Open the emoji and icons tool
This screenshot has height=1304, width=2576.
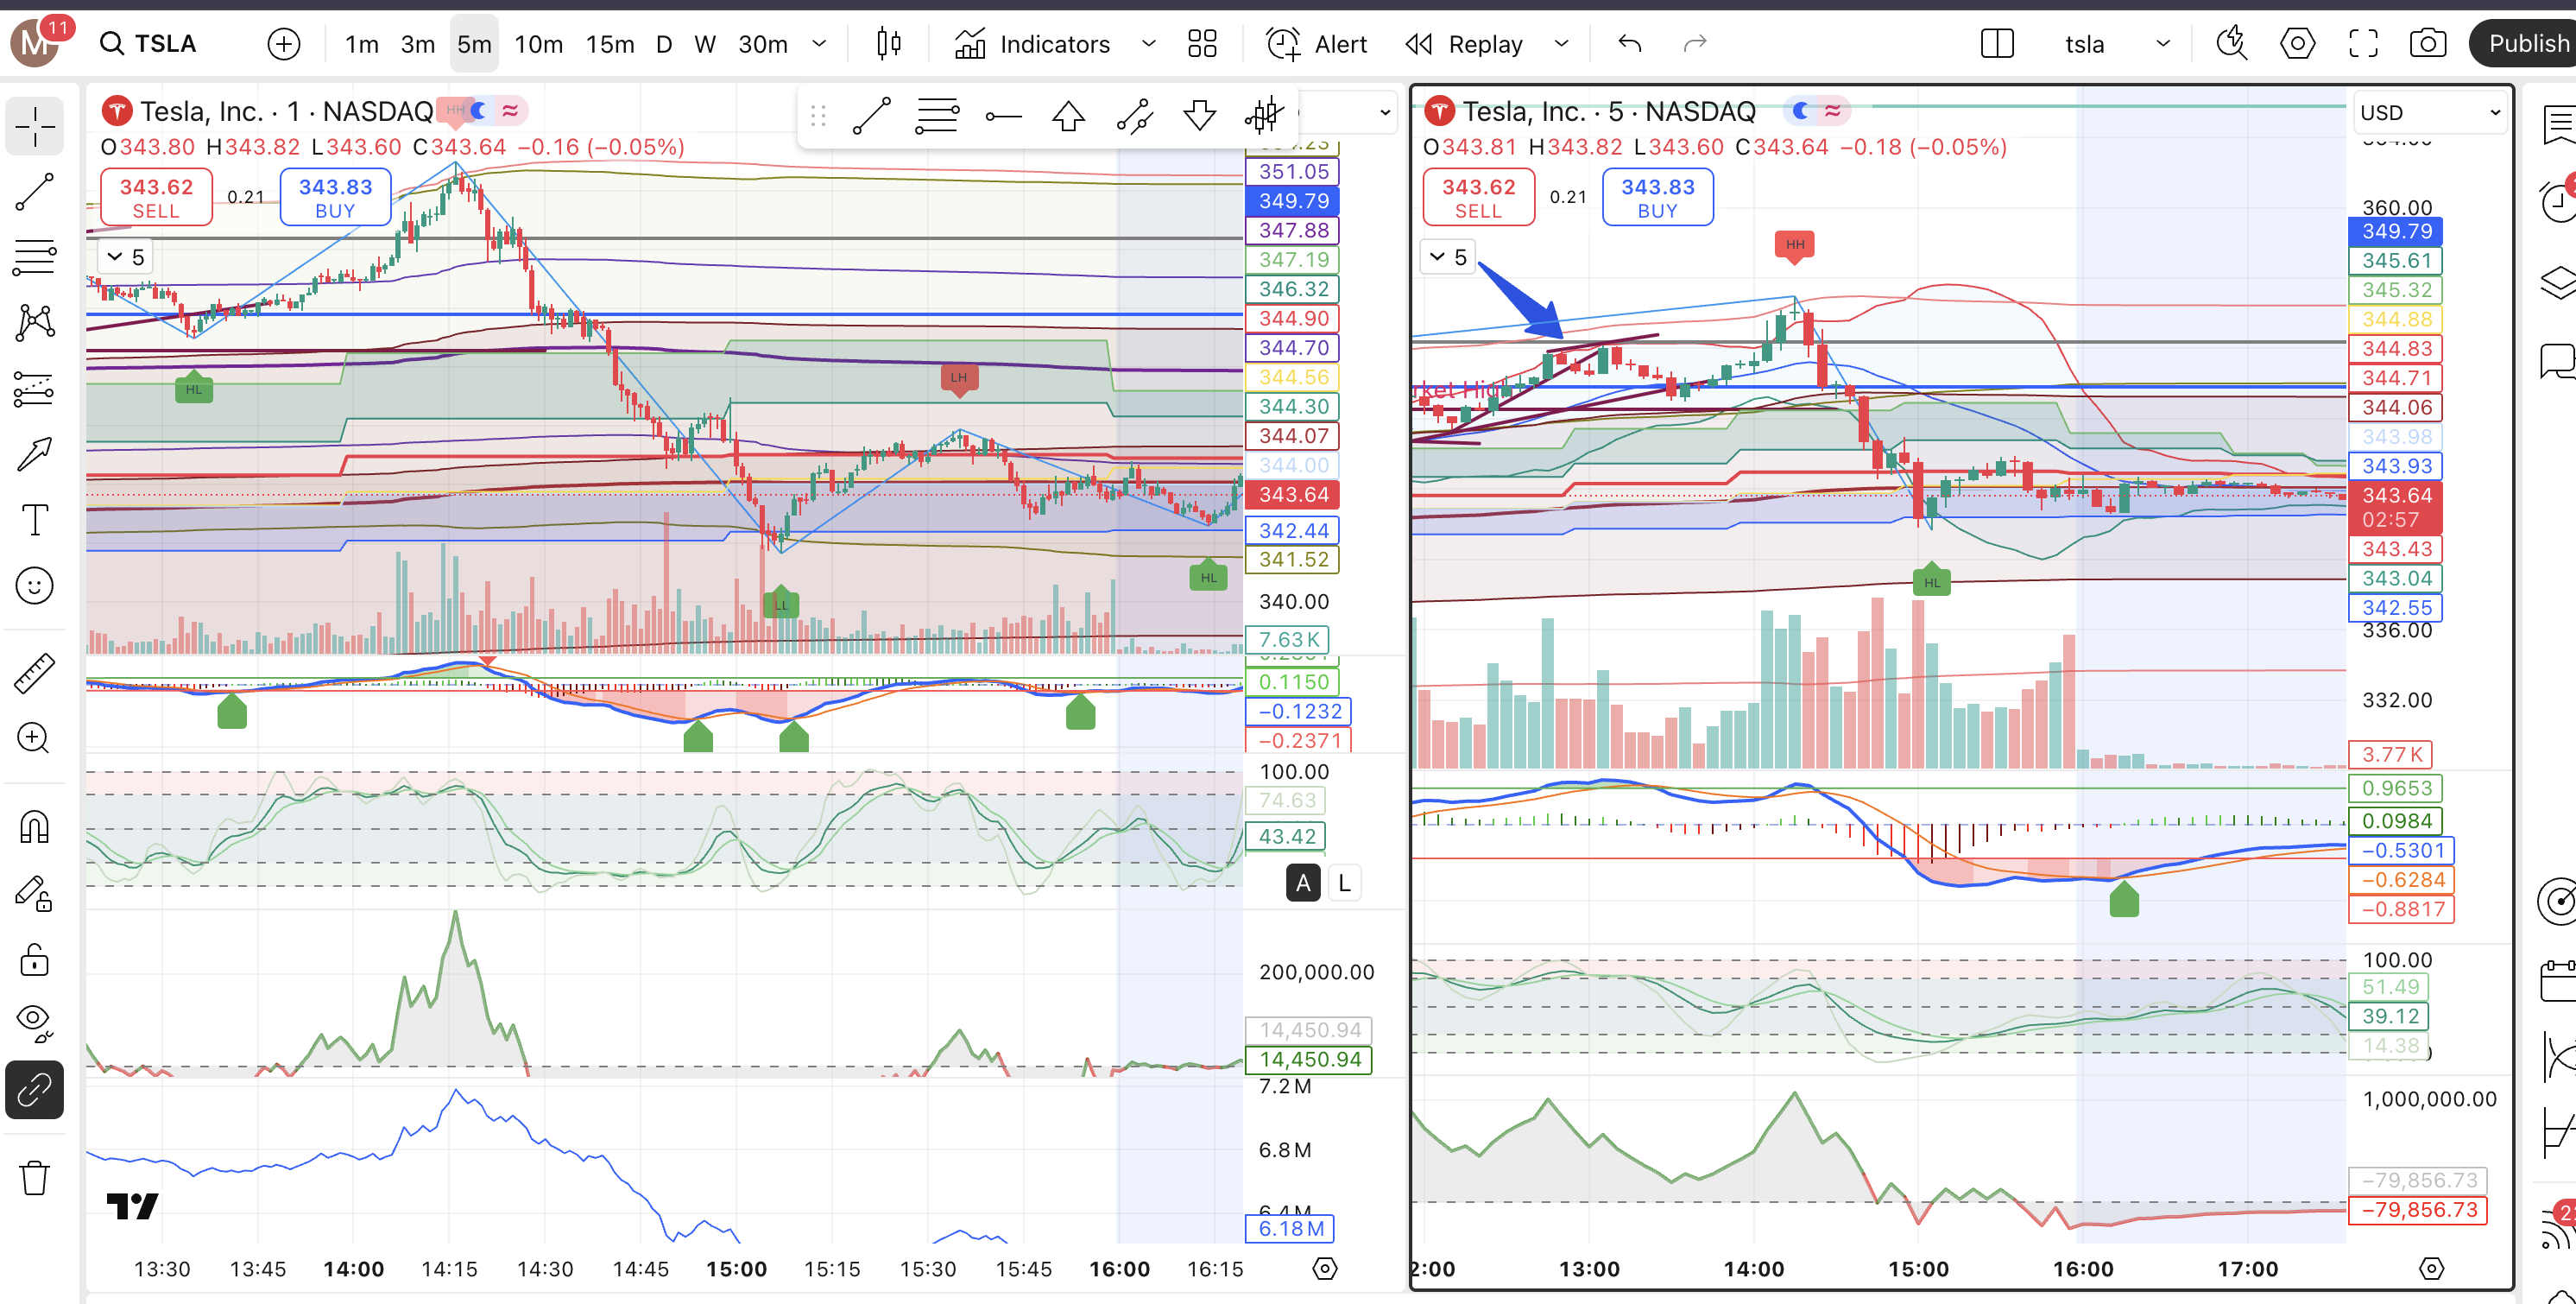(34, 586)
